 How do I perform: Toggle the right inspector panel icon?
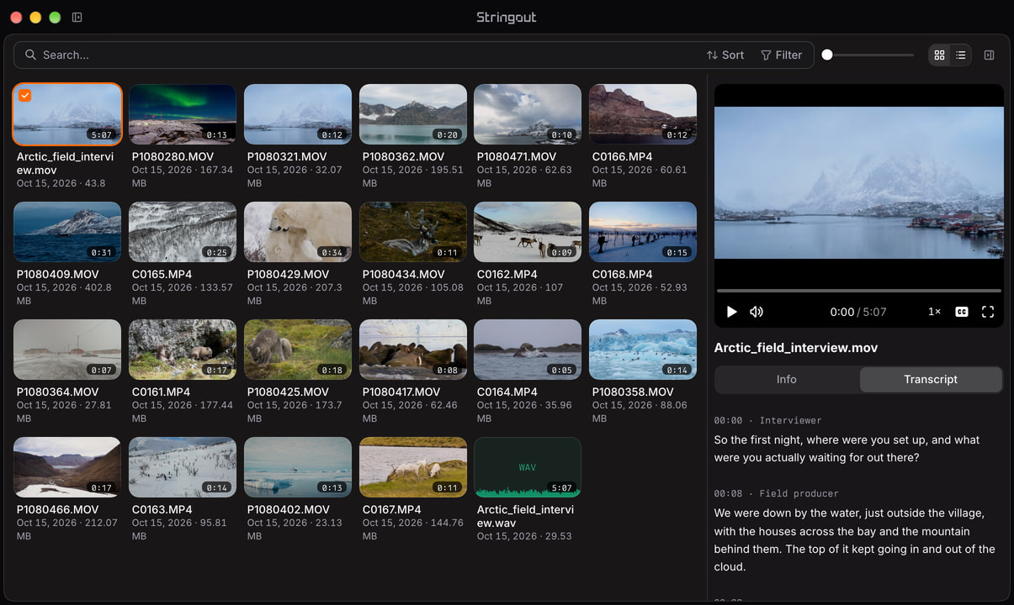[989, 55]
